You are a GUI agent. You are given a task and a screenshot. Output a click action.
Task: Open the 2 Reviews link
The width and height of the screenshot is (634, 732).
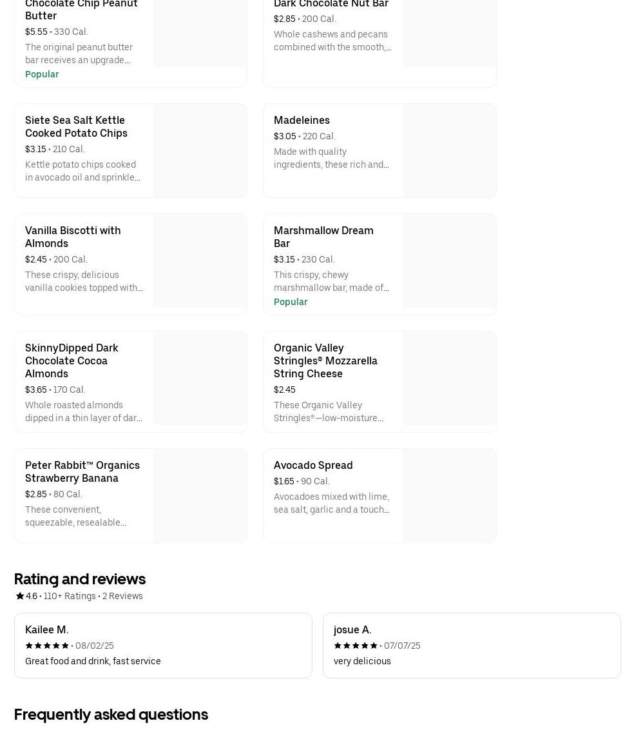click(122, 596)
